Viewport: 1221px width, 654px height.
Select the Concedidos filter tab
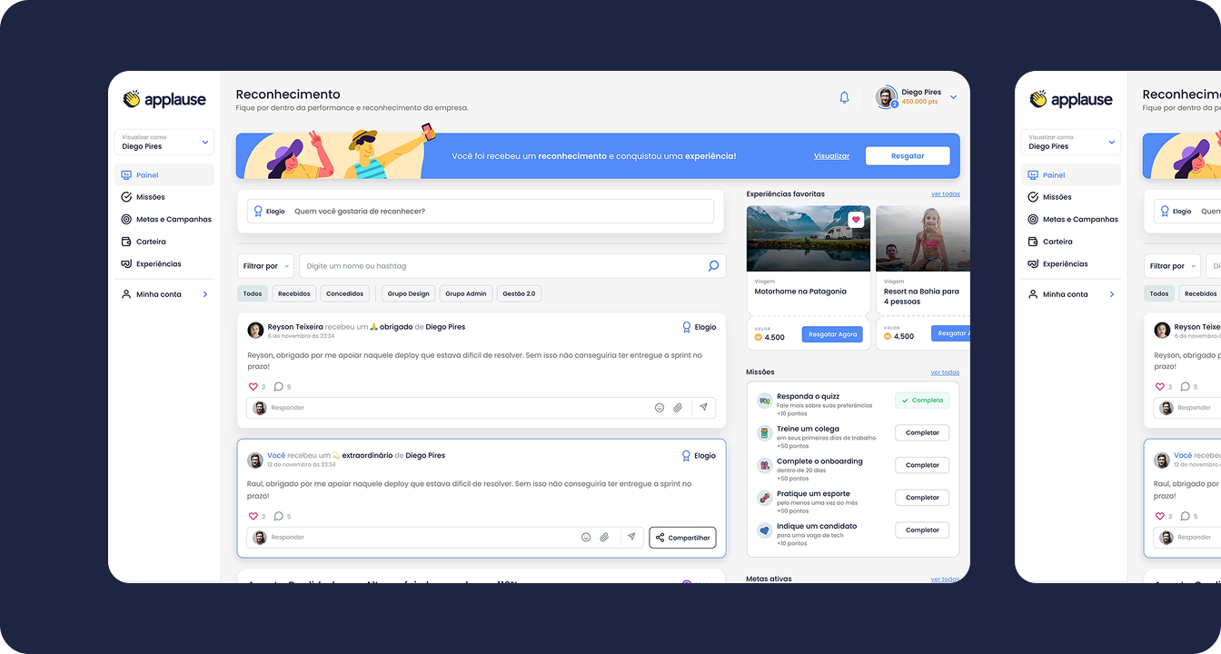tap(345, 293)
